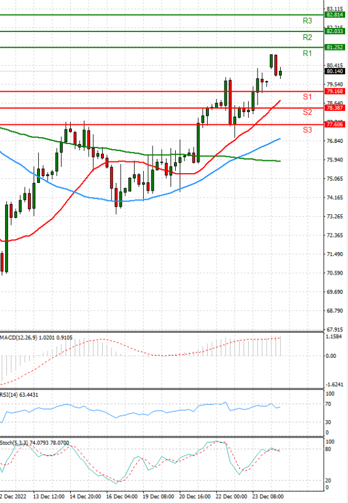The height and width of the screenshot is (503, 348).
Task: Click the 20 Dec 16:00 time label
Action: click(195, 496)
